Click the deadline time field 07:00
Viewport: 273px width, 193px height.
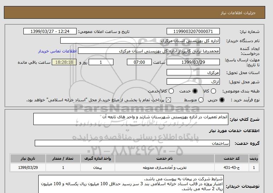tap(139, 62)
